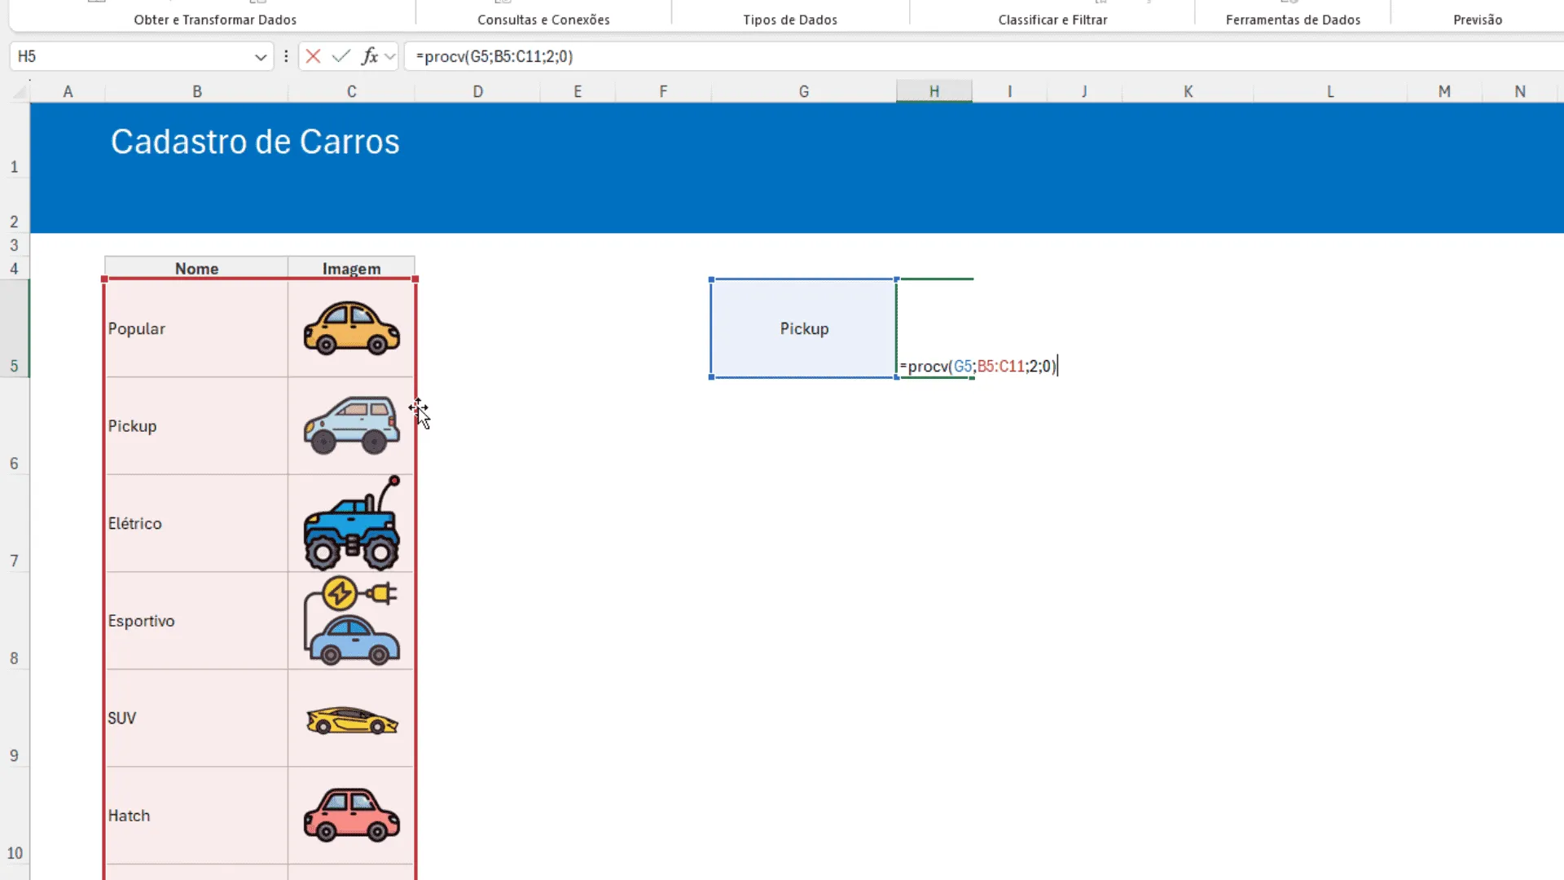Viewport: 1564px width, 880px height.
Task: Confirm the formula with checkmark icon
Action: (341, 56)
